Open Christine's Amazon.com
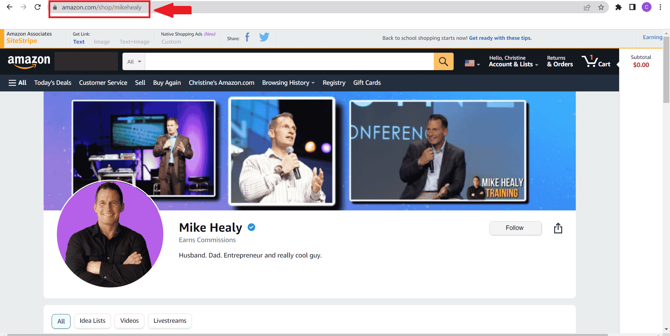The width and height of the screenshot is (670, 336). coord(222,83)
